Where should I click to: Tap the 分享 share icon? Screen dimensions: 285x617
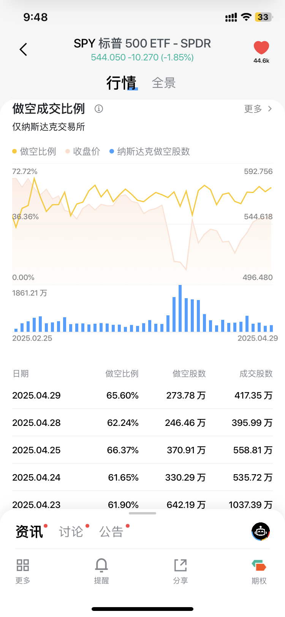click(x=180, y=565)
